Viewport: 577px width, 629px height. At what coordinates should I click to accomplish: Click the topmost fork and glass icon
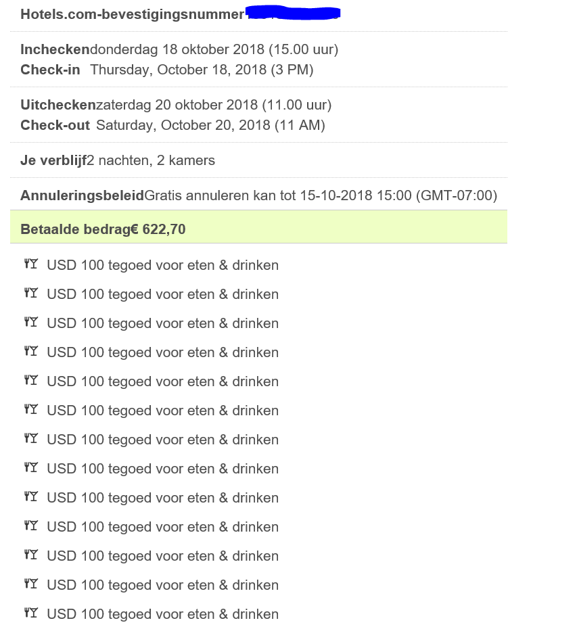pyautogui.click(x=31, y=264)
